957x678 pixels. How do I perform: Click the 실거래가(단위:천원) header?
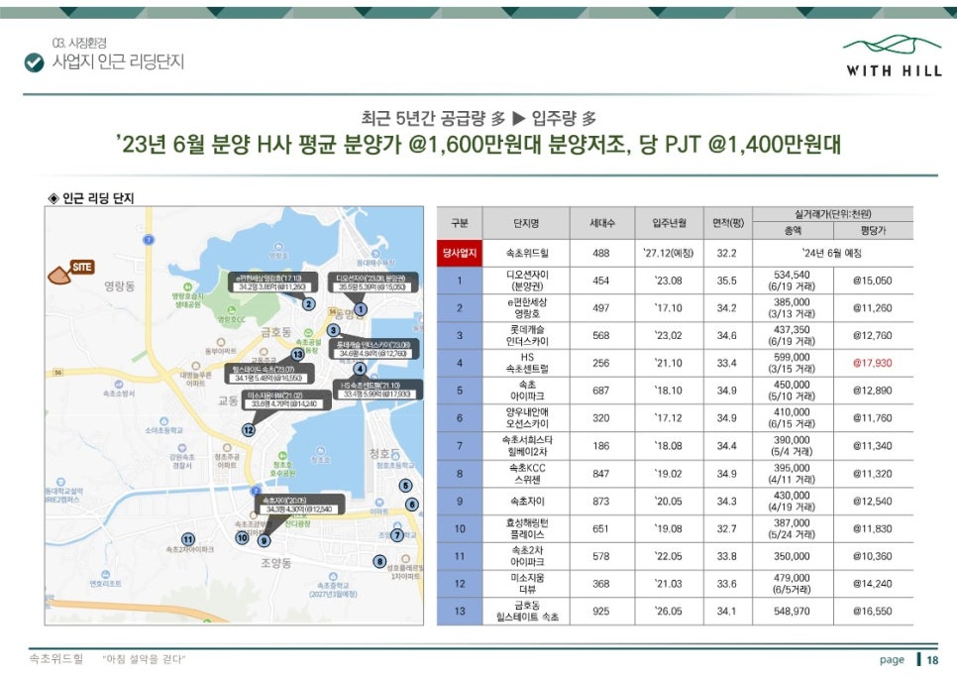tap(832, 214)
